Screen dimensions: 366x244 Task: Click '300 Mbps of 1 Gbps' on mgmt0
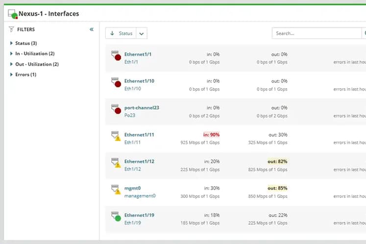200,196
